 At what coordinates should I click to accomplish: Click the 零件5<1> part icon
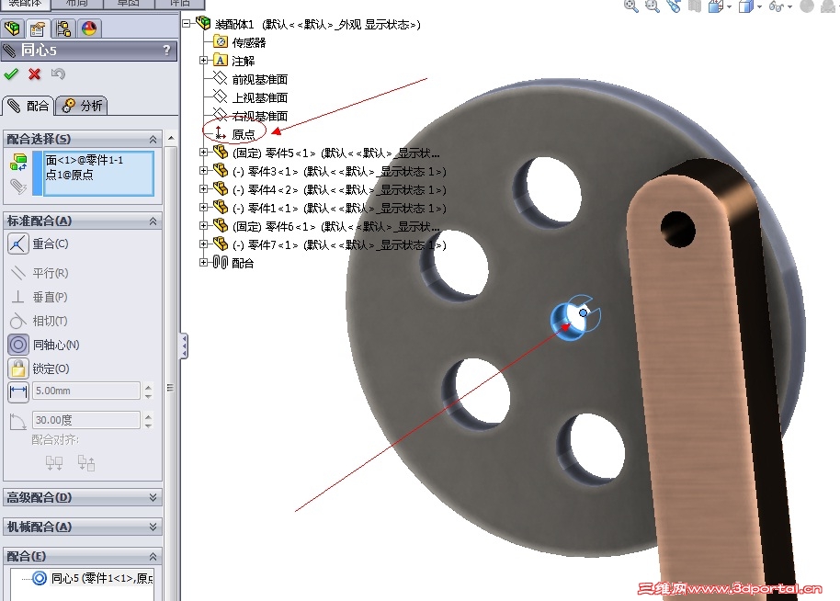(x=221, y=153)
